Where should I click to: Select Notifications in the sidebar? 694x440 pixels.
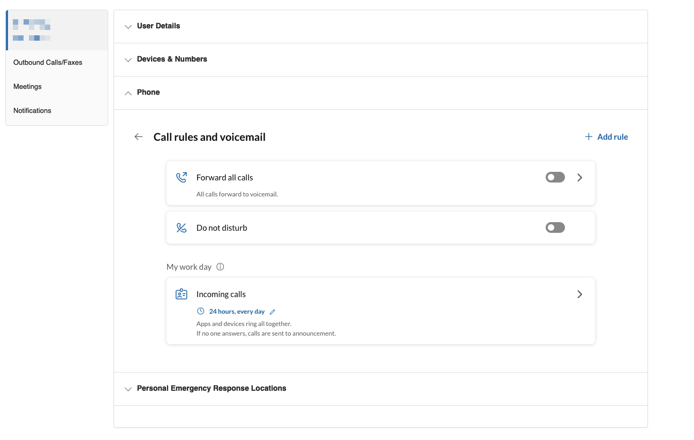32,111
